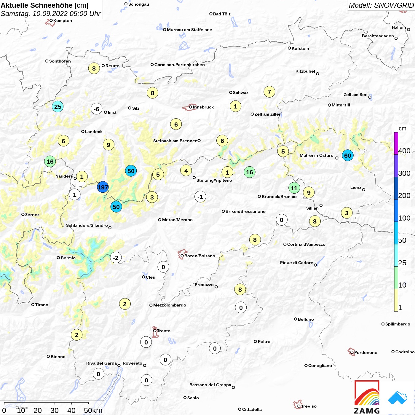Click the Bormio town label
This screenshot has width=415, height=415.
[x=68, y=258]
